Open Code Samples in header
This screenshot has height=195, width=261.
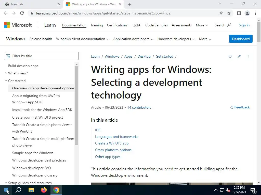156,25
